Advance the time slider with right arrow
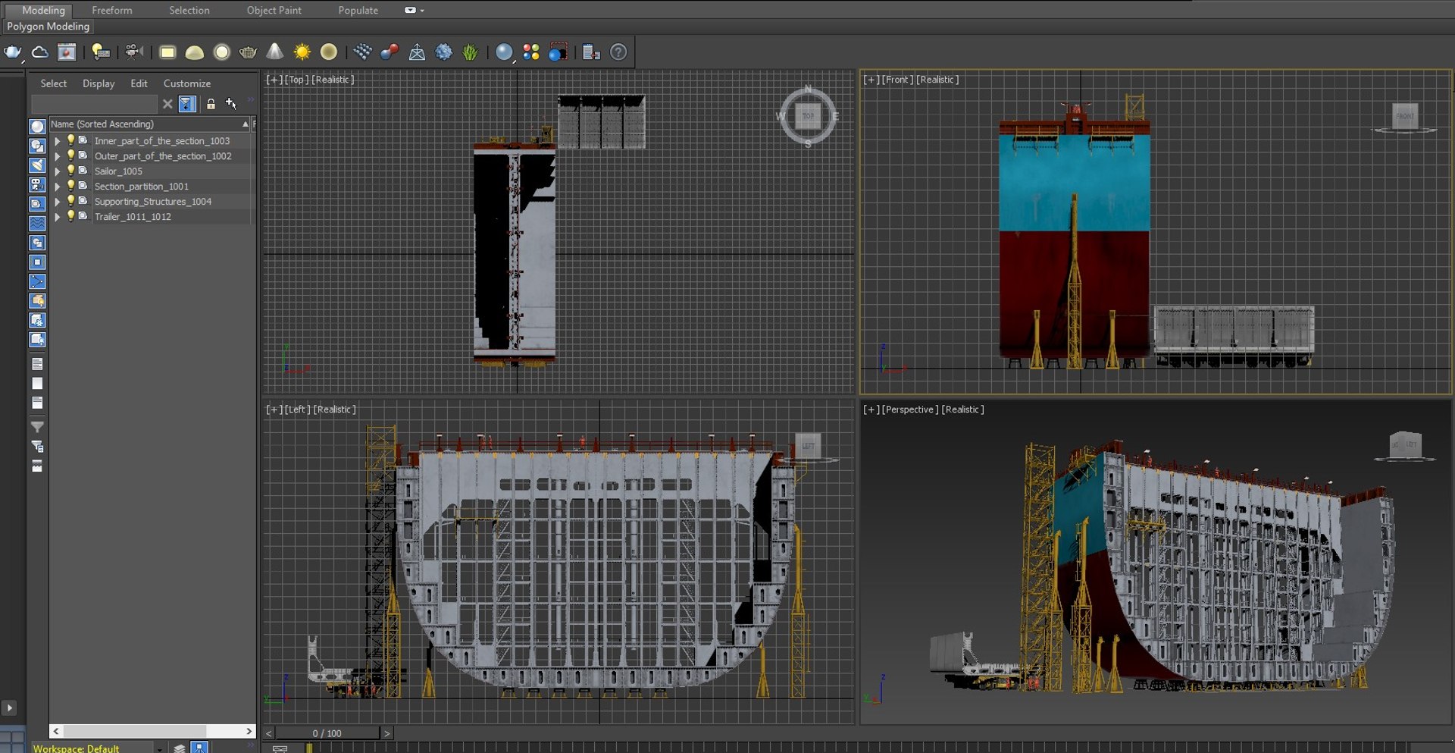1455x753 pixels. (x=386, y=733)
